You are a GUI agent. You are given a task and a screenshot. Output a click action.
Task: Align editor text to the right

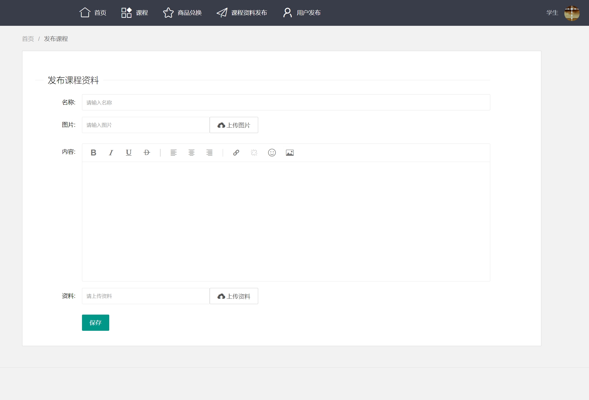tap(209, 153)
